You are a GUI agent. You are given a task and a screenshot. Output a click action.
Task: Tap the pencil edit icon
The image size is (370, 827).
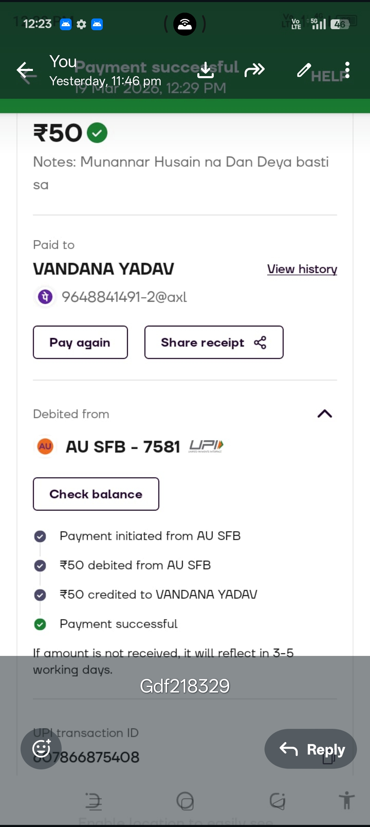pyautogui.click(x=304, y=70)
